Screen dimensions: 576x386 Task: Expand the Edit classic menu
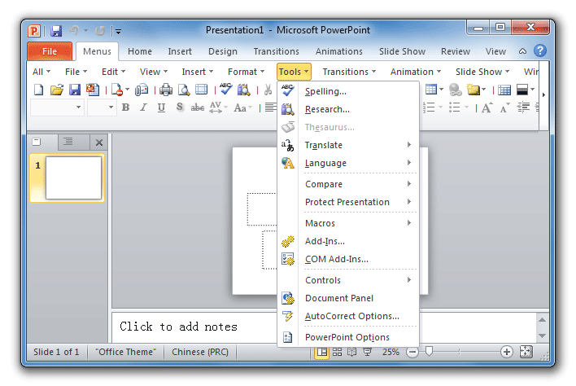click(x=113, y=72)
